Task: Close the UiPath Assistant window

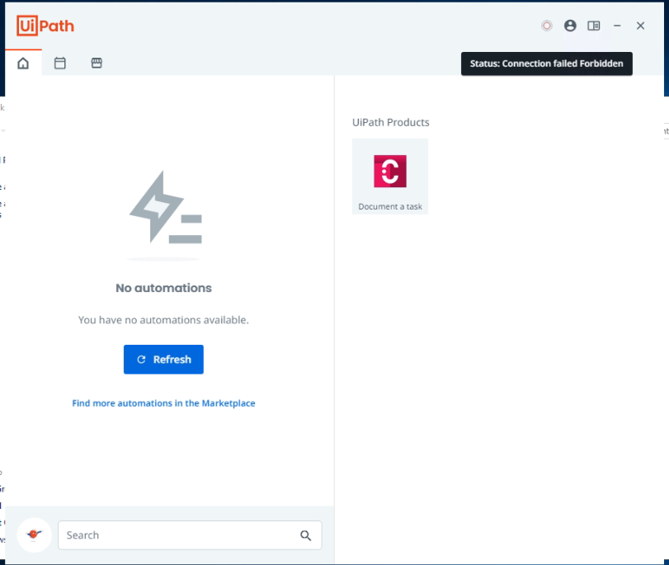Action: coord(640,26)
